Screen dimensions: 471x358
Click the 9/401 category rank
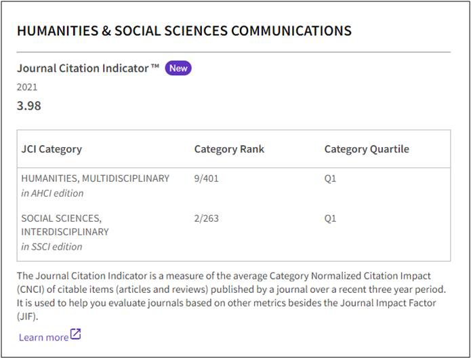207,178
